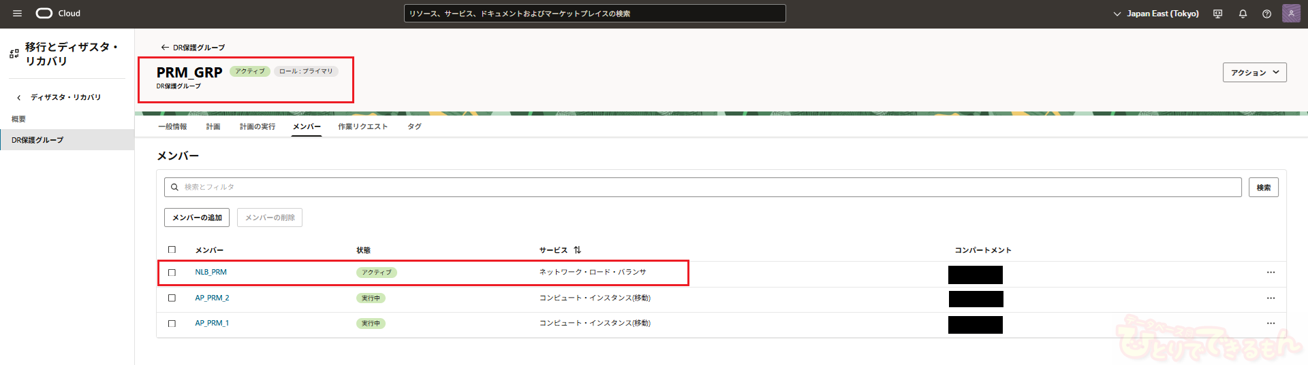Sort by the サービス column arrows
This screenshot has width=1308, height=365.
click(577, 250)
